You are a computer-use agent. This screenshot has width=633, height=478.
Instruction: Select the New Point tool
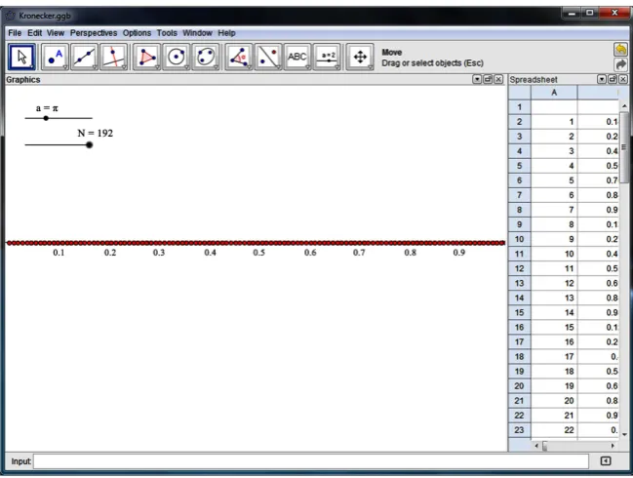(55, 57)
